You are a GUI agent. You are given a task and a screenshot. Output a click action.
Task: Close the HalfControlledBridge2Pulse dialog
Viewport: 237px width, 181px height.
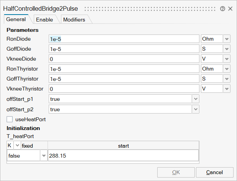point(230,8)
